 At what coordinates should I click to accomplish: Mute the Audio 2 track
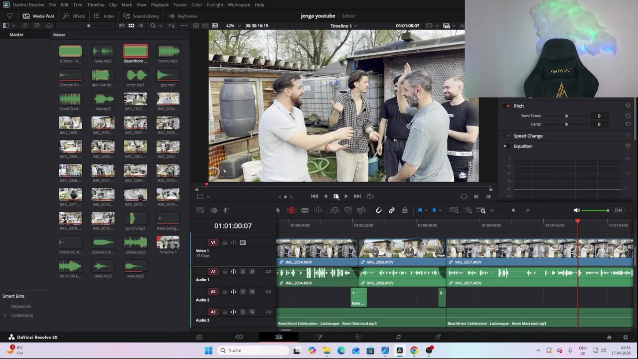[x=252, y=292]
